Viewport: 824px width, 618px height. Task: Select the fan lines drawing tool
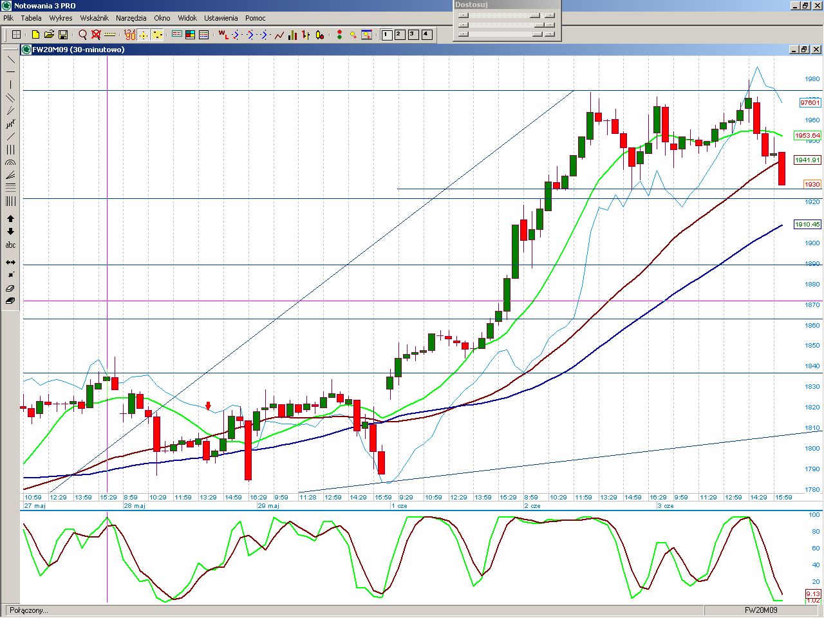click(10, 175)
